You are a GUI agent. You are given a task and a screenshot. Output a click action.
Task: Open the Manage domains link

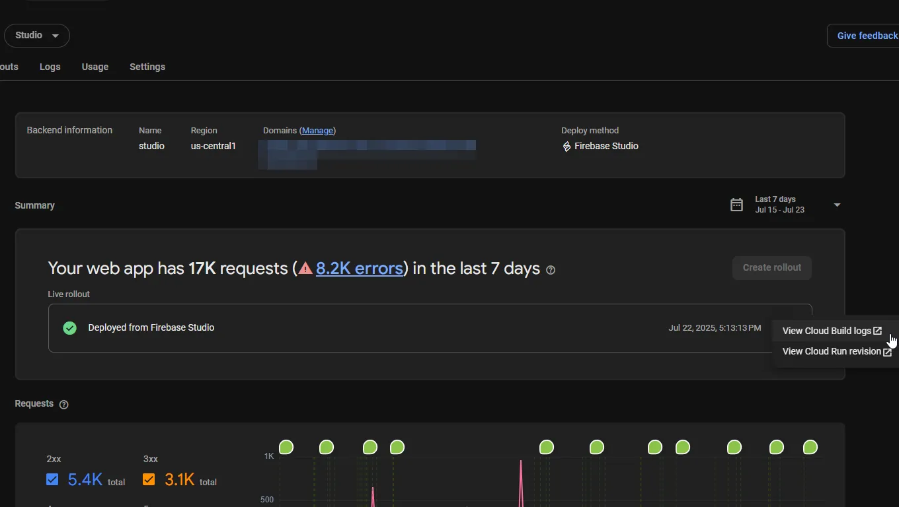317,130
